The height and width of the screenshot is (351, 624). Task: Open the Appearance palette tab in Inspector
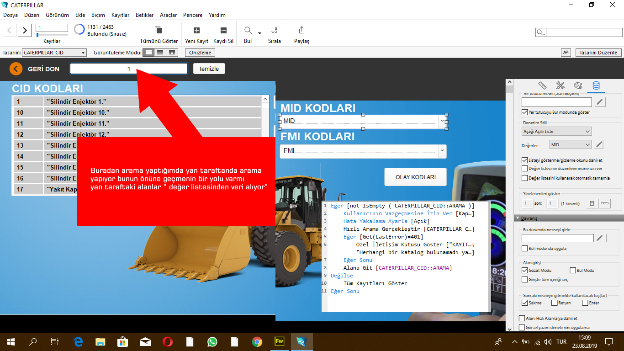(578, 85)
